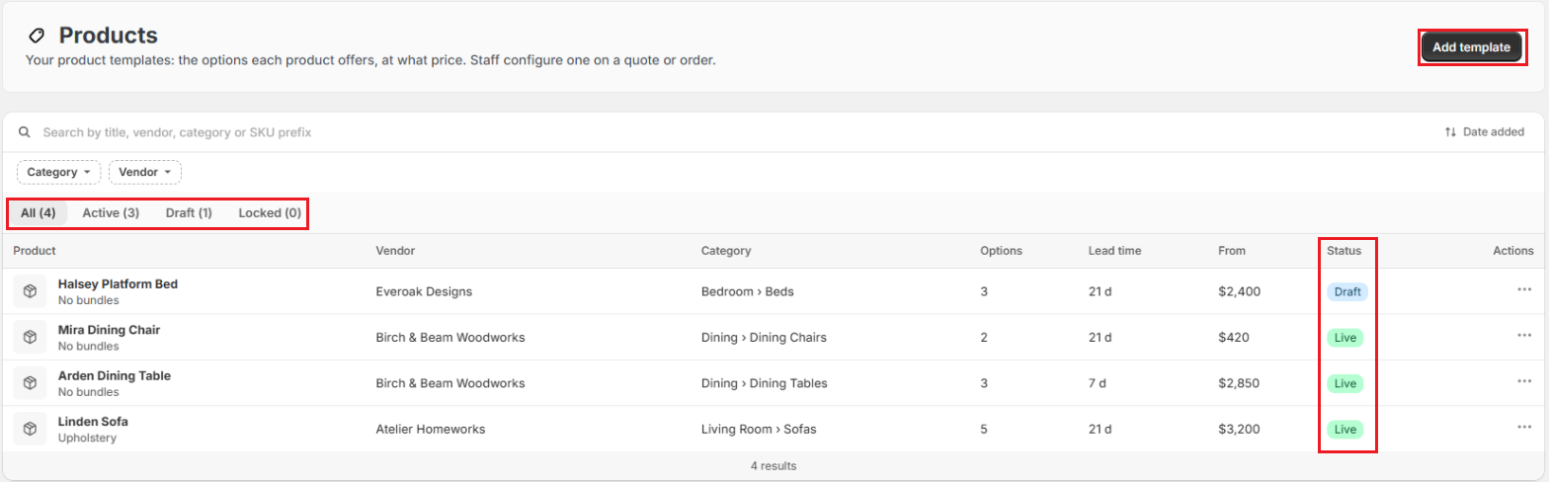Click the options count 2 for Mira Dining Chair
Image resolution: width=1549 pixels, height=482 pixels.
tap(983, 337)
